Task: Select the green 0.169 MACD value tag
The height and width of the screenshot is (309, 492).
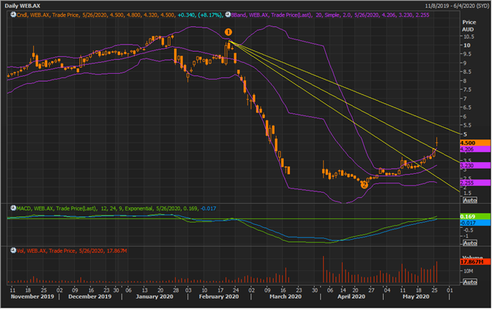Action: coord(475,216)
